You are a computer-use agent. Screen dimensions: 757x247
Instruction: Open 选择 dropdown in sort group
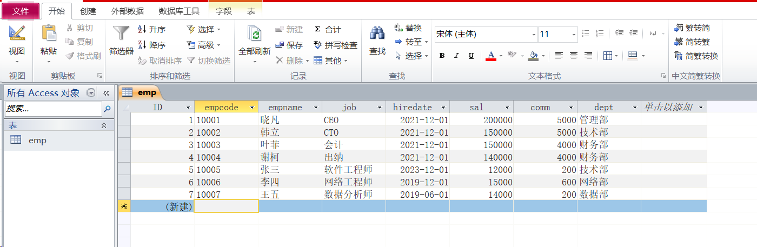204,29
